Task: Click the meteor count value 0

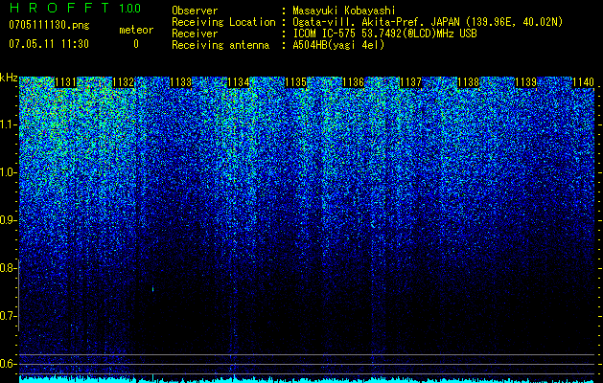Action: point(136,44)
